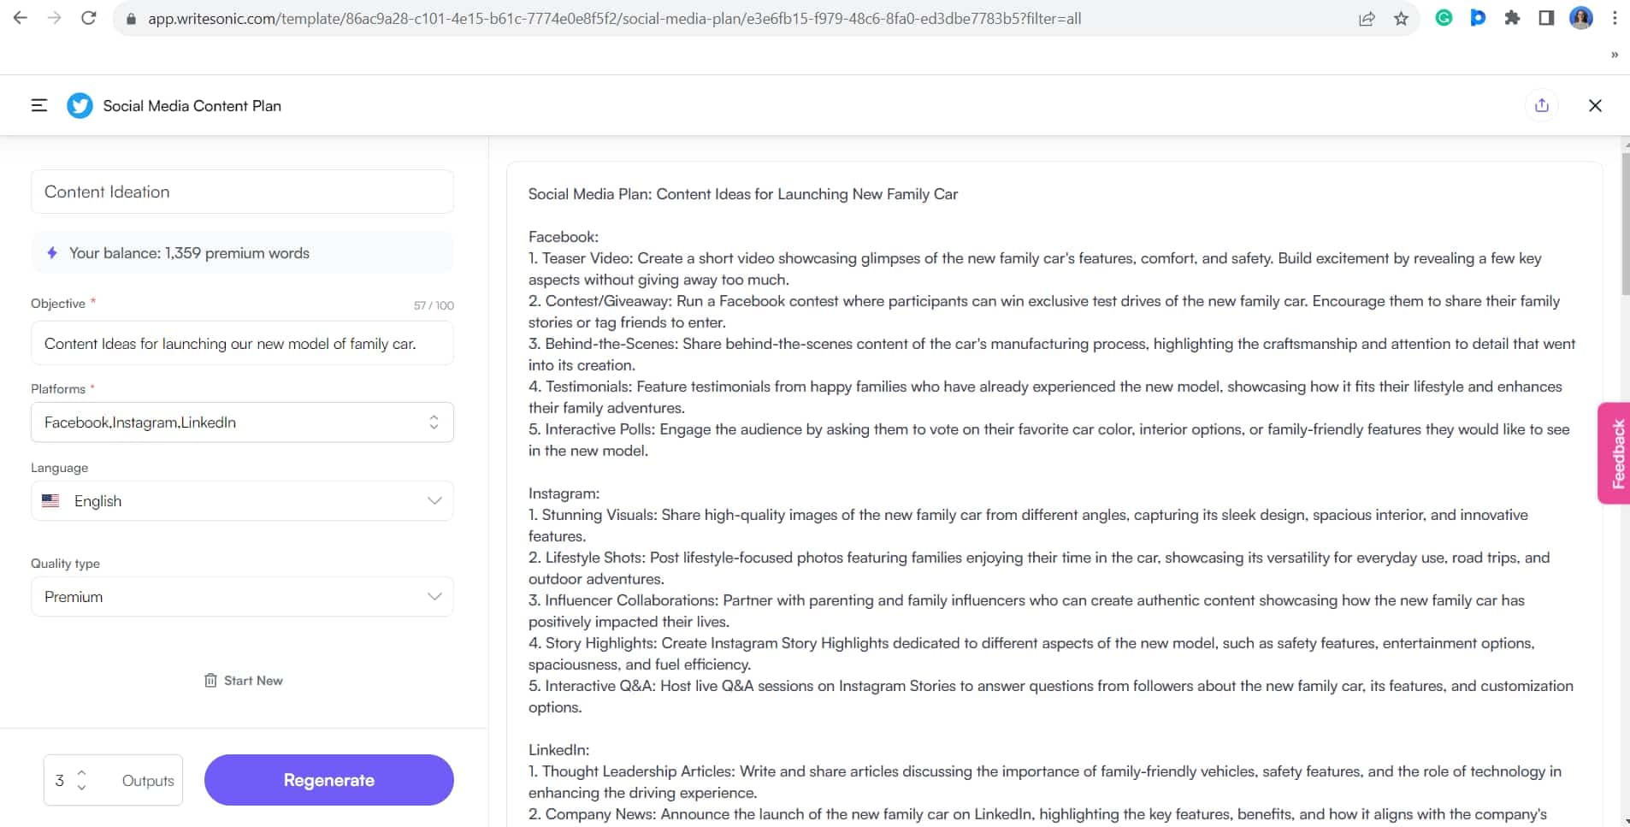Open the Quality type dropdown showing Premium
The image size is (1630, 827).
pyautogui.click(x=434, y=596)
